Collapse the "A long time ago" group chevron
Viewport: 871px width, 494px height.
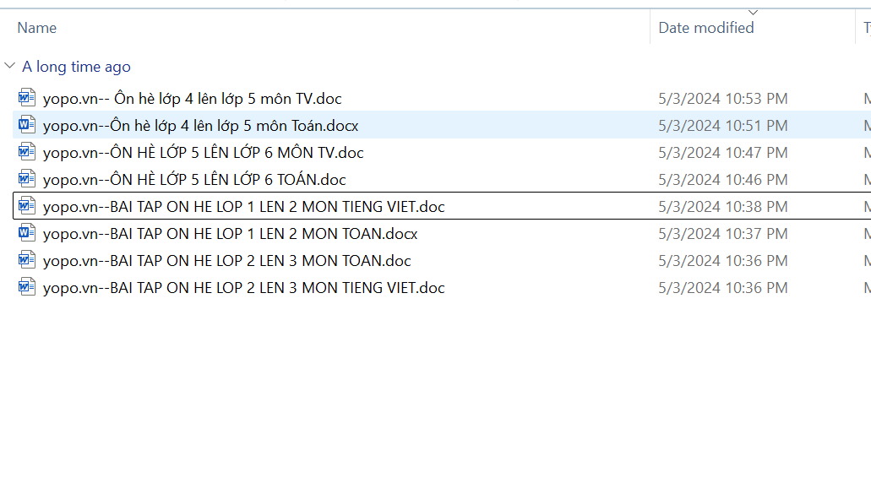[x=10, y=67]
